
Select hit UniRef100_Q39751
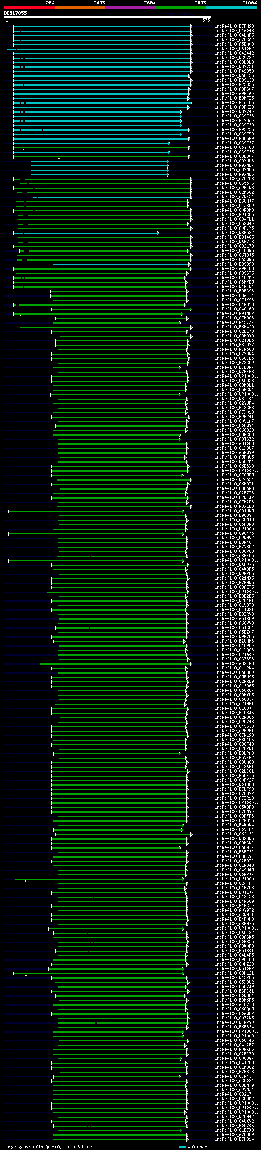(x=234, y=66)
